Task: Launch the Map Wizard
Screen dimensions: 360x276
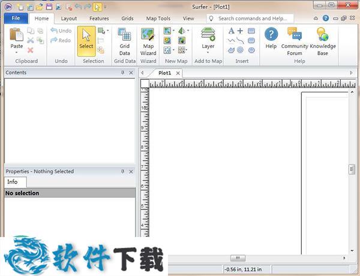Action: click(x=148, y=42)
